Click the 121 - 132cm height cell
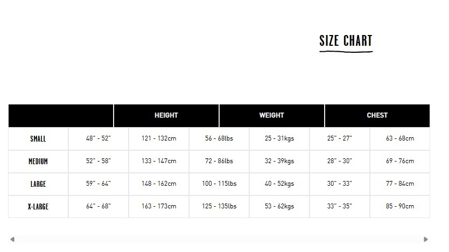 point(159,138)
